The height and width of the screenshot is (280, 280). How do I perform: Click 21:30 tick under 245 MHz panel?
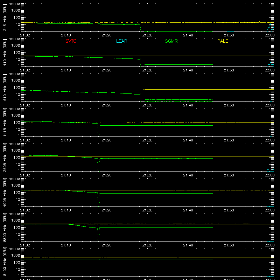pos(147,35)
